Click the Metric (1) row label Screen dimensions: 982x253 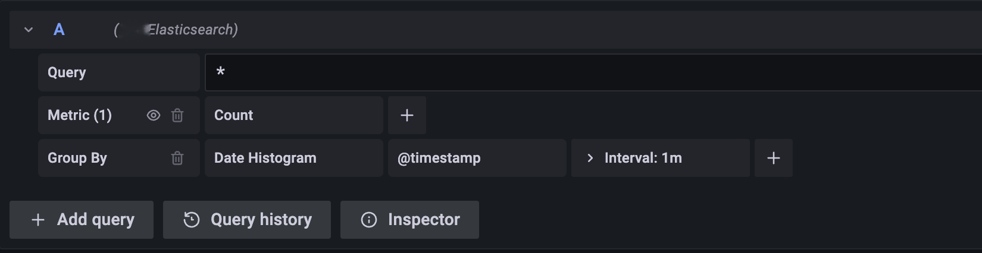(80, 115)
